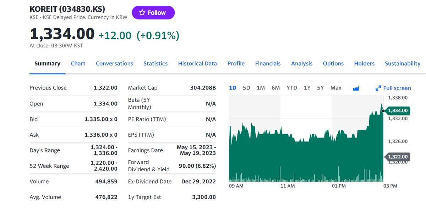
Task: Click the 1y Target Est value 3,300.00
Action: (204, 197)
